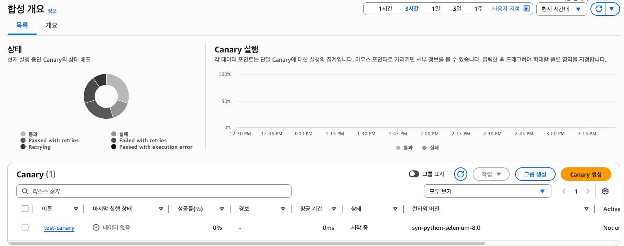Open 사용자 지정 custom time range

pyautogui.click(x=510, y=8)
